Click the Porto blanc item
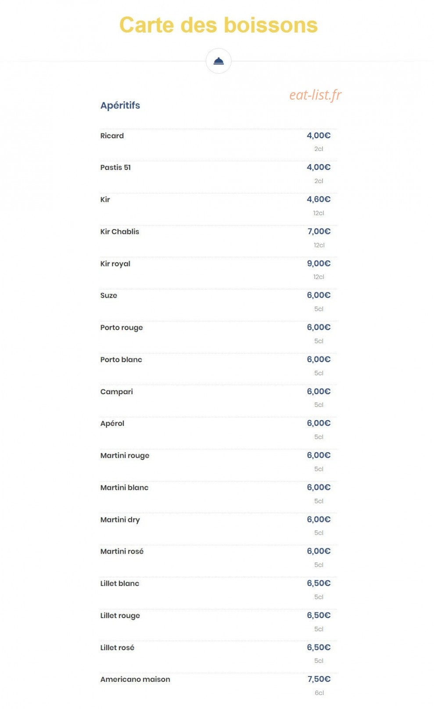The height and width of the screenshot is (709, 434). pos(121,360)
